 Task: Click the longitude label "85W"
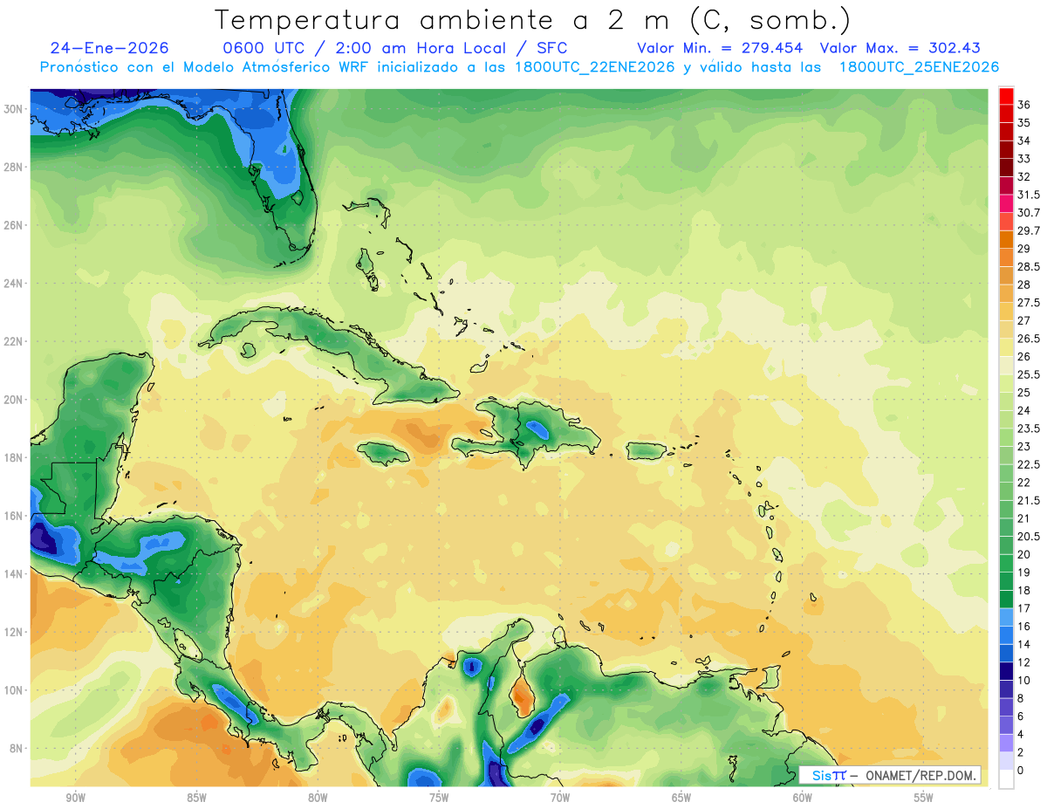coord(196,798)
